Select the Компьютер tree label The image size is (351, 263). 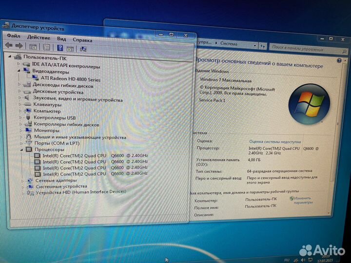(47, 111)
